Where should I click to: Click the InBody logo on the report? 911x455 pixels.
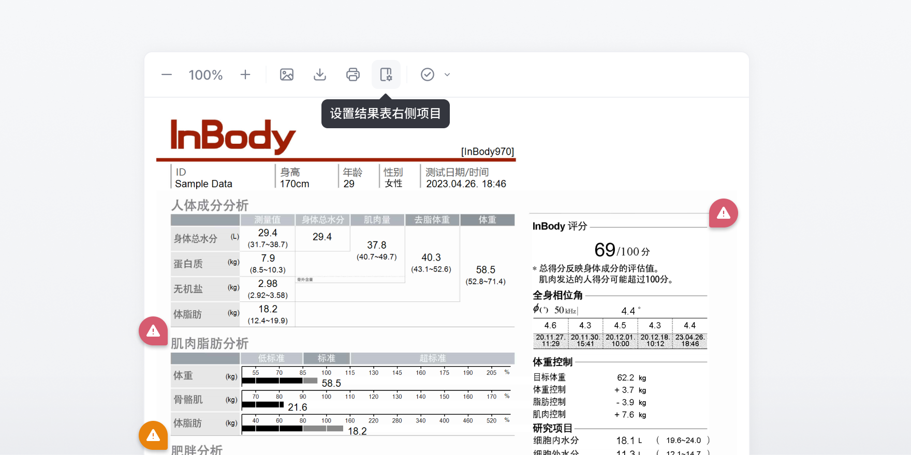point(233,136)
